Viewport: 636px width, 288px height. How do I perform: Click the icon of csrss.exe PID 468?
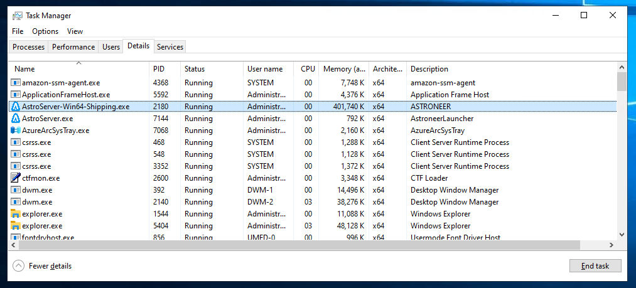tap(16, 142)
